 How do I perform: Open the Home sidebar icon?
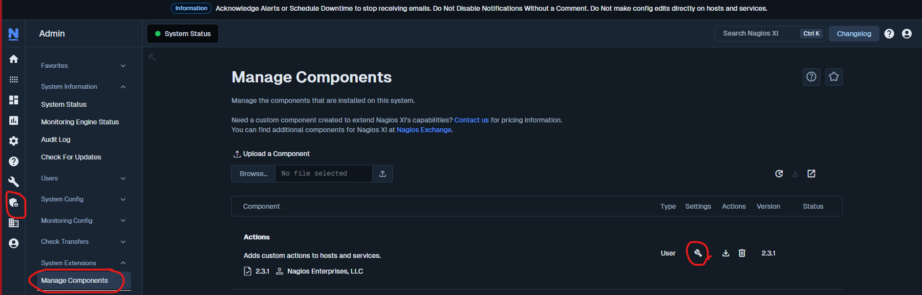[14, 59]
